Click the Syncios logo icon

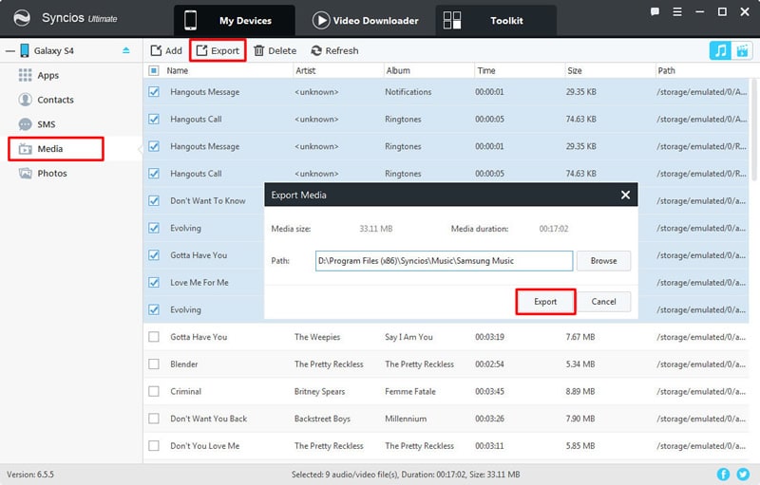(21, 18)
